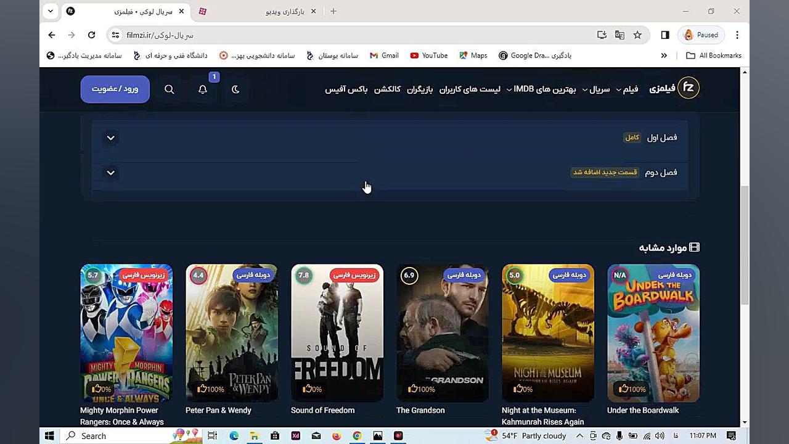Open the Sound of Freedom poster thumbnail
The height and width of the screenshot is (444, 789).
point(337,333)
